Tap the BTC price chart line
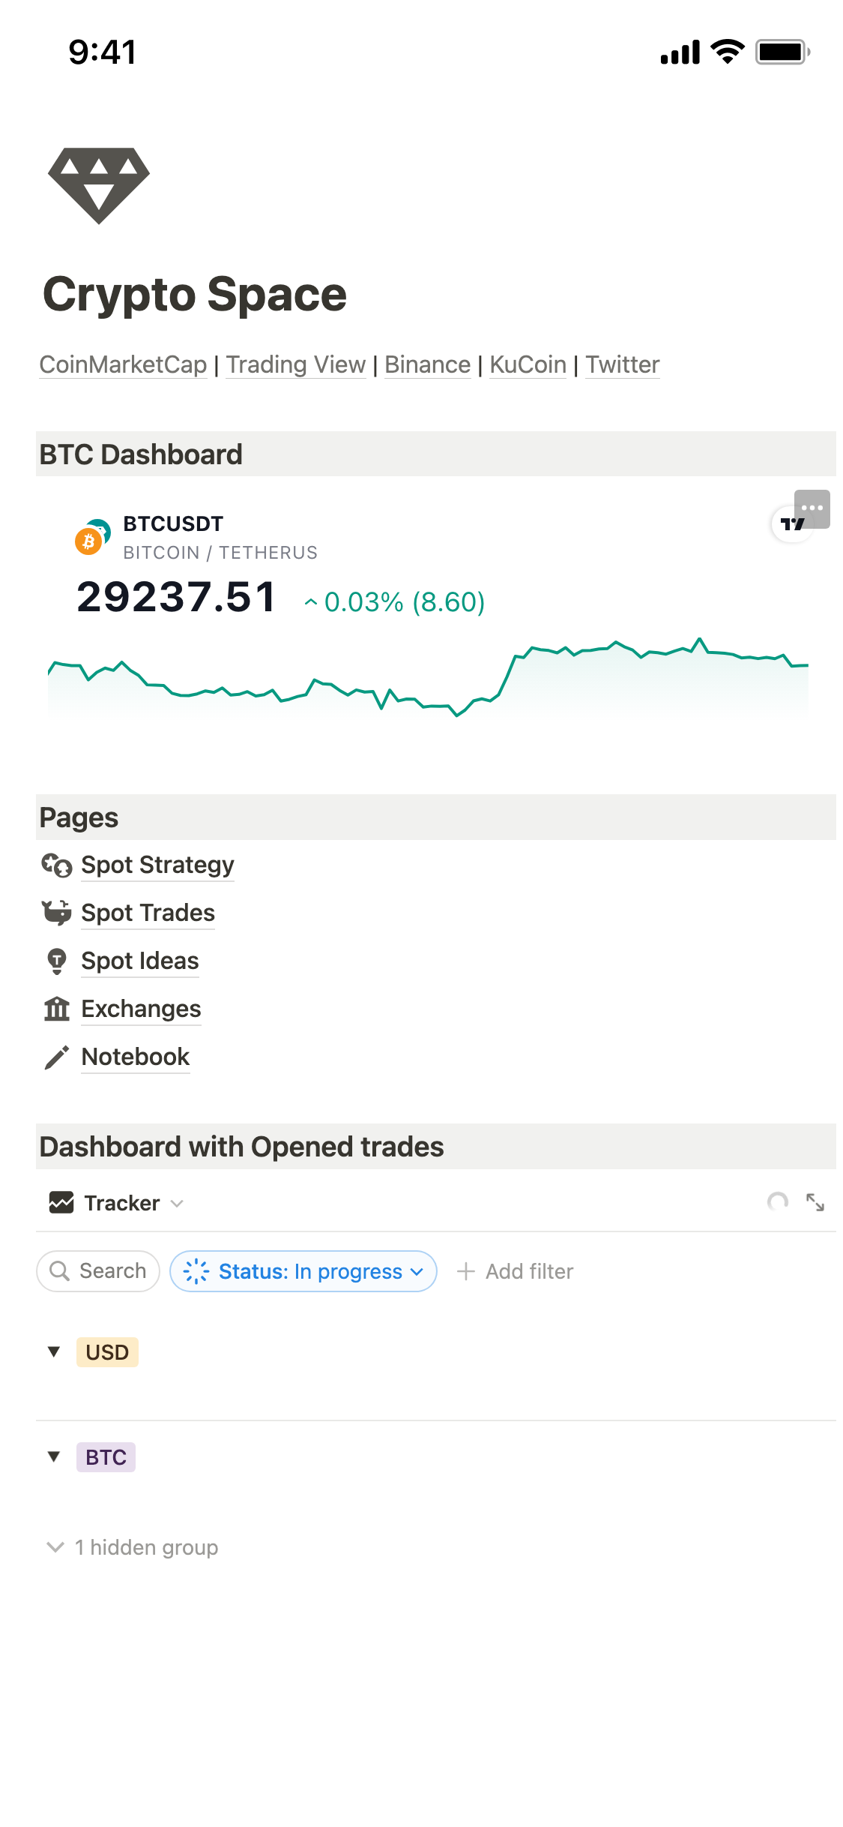This screenshot has height=1827, width=843. coord(428,677)
